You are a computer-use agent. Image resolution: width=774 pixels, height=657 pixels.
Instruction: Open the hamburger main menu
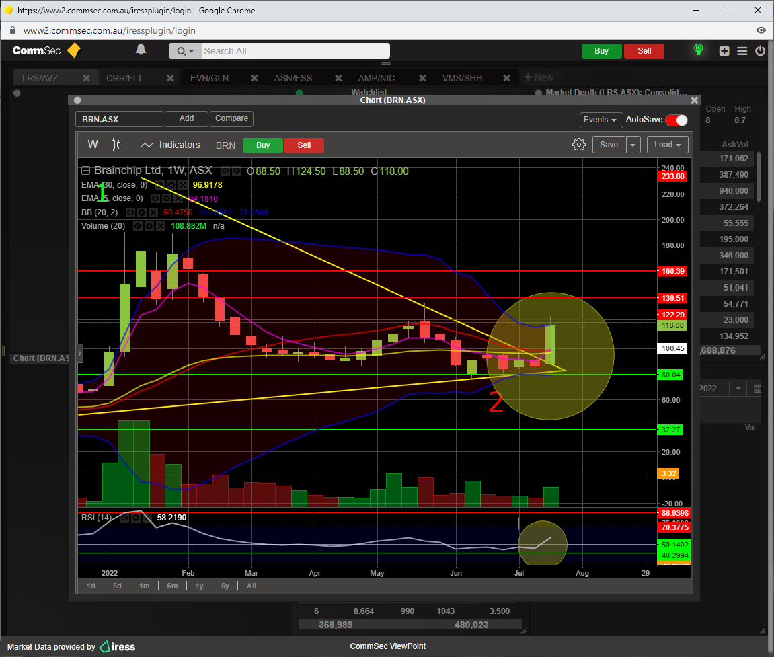742,51
